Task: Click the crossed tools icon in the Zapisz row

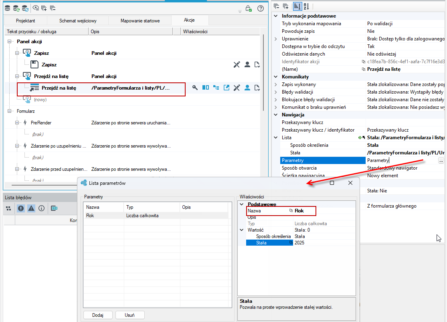Action: (x=237, y=64)
